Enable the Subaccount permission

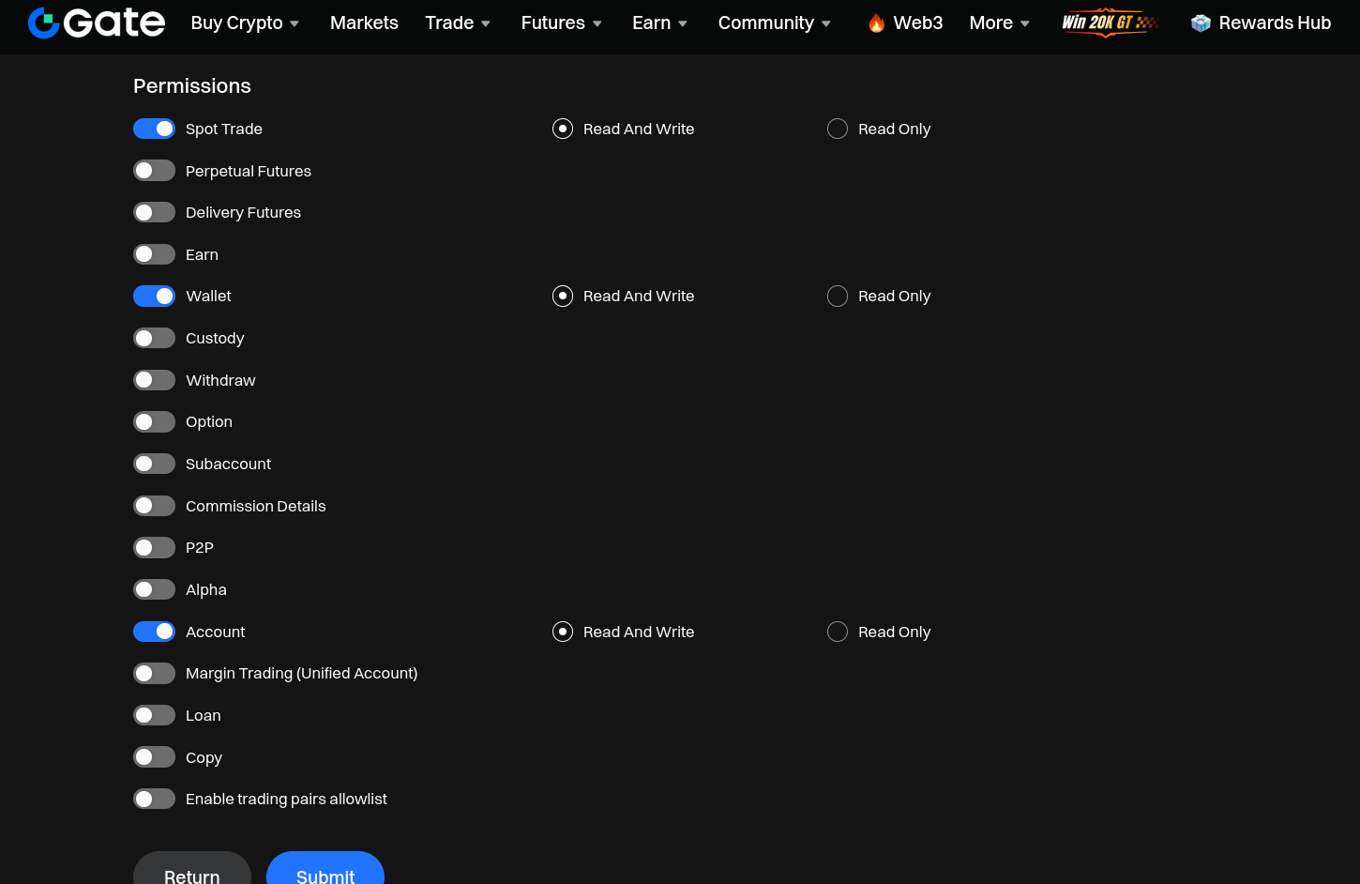tap(154, 463)
